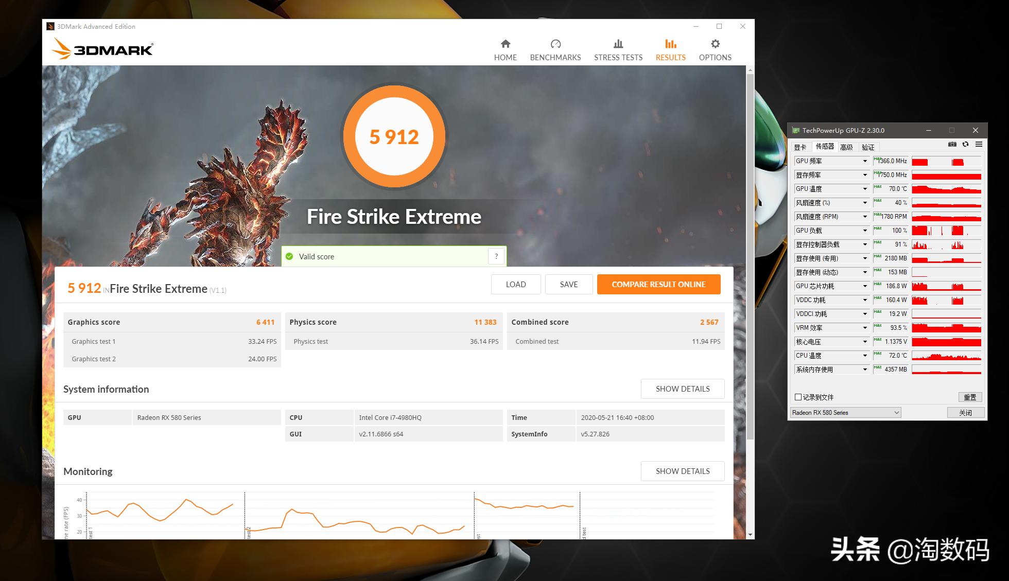The image size is (1009, 581).
Task: Go to the BENCHMARKS gauge icon
Action: [x=555, y=44]
